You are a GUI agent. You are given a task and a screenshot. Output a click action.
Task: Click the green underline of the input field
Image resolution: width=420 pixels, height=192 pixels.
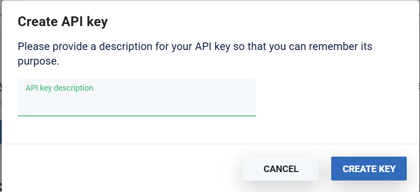coord(137,115)
